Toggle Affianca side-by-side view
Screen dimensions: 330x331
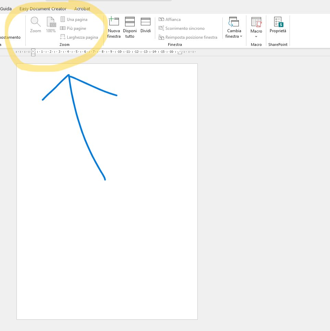tap(170, 20)
